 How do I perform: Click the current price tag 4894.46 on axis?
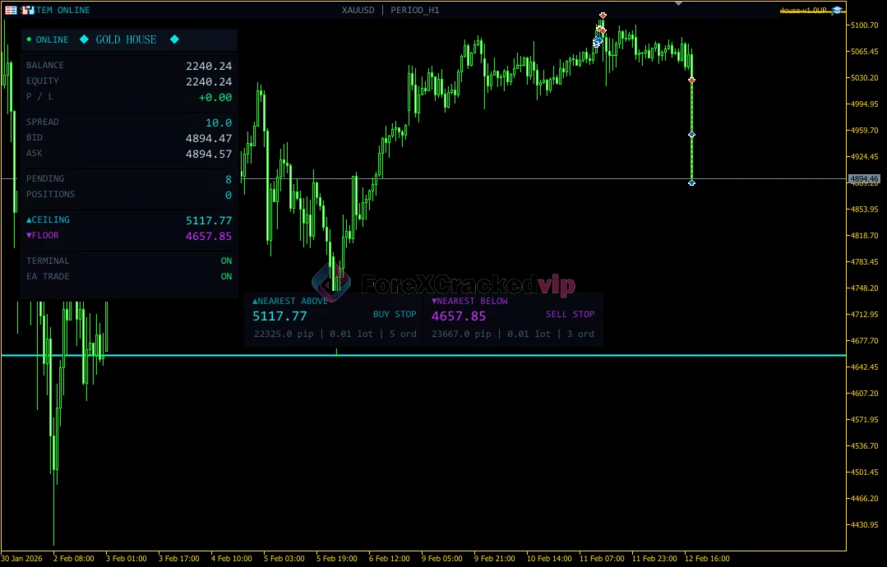click(864, 178)
